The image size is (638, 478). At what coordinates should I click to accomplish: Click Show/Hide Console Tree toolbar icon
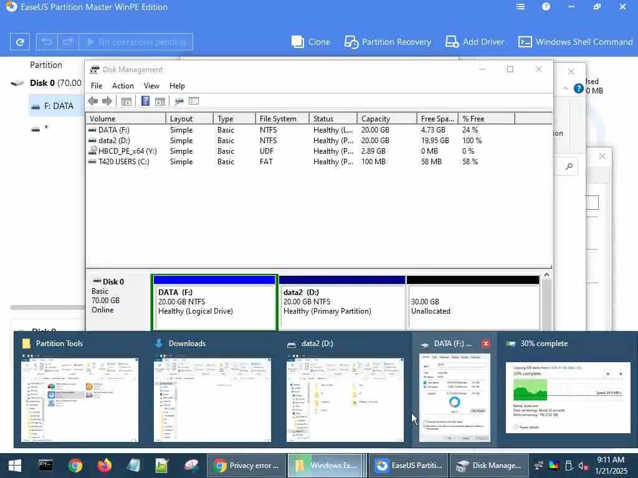point(126,101)
